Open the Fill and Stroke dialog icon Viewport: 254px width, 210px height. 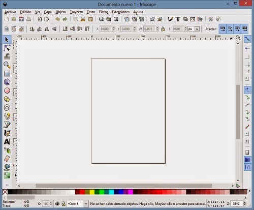[x=170, y=19]
